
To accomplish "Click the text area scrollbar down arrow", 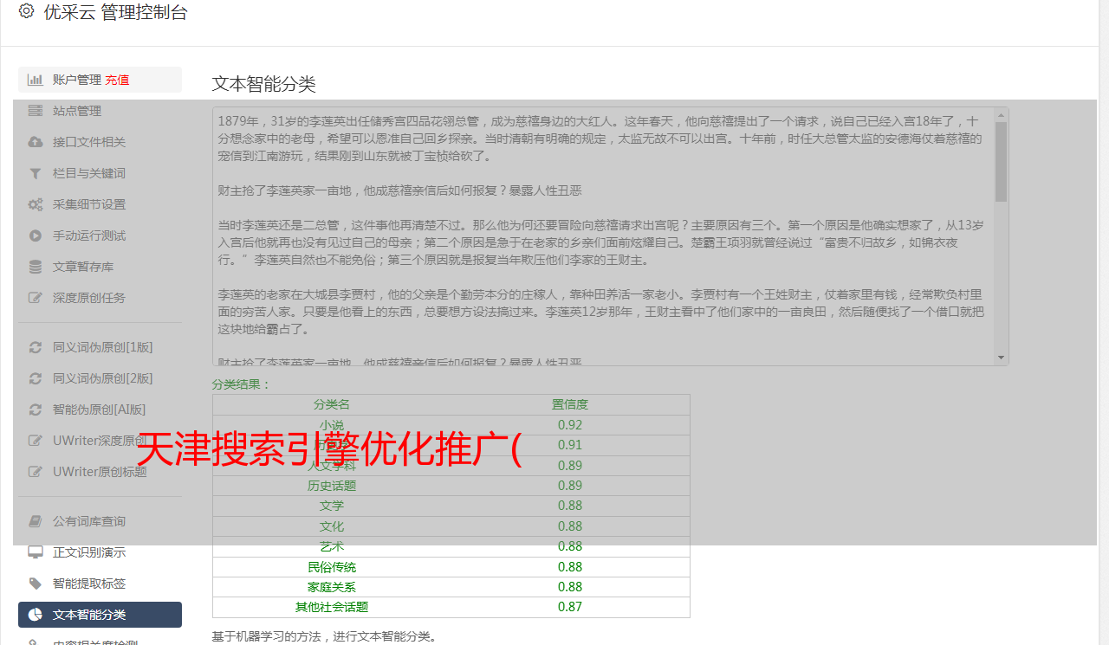I will (1002, 358).
